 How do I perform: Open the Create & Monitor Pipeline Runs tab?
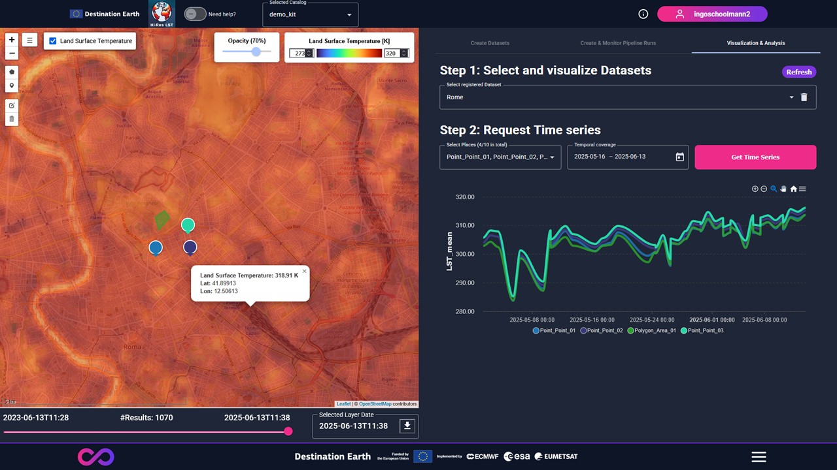[x=618, y=43]
